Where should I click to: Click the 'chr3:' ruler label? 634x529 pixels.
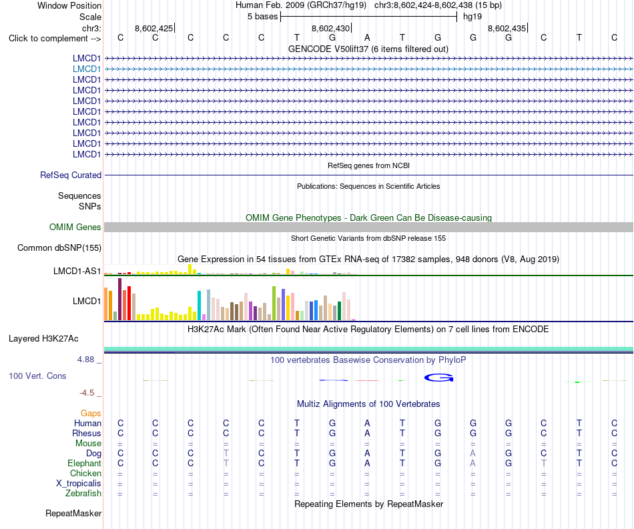(91, 28)
